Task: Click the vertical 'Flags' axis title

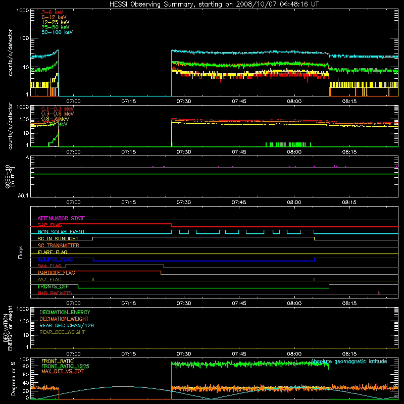Action: pos(21,252)
